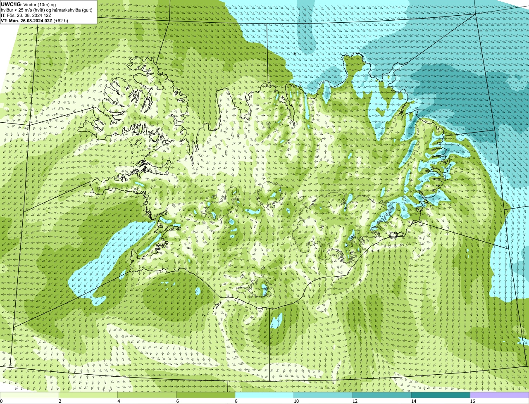Click the 14–16 m/s dark teal swatch
The width and height of the screenshot is (529, 404).
click(x=441, y=395)
